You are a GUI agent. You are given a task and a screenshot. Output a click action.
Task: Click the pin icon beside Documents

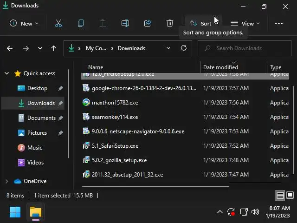point(60,118)
